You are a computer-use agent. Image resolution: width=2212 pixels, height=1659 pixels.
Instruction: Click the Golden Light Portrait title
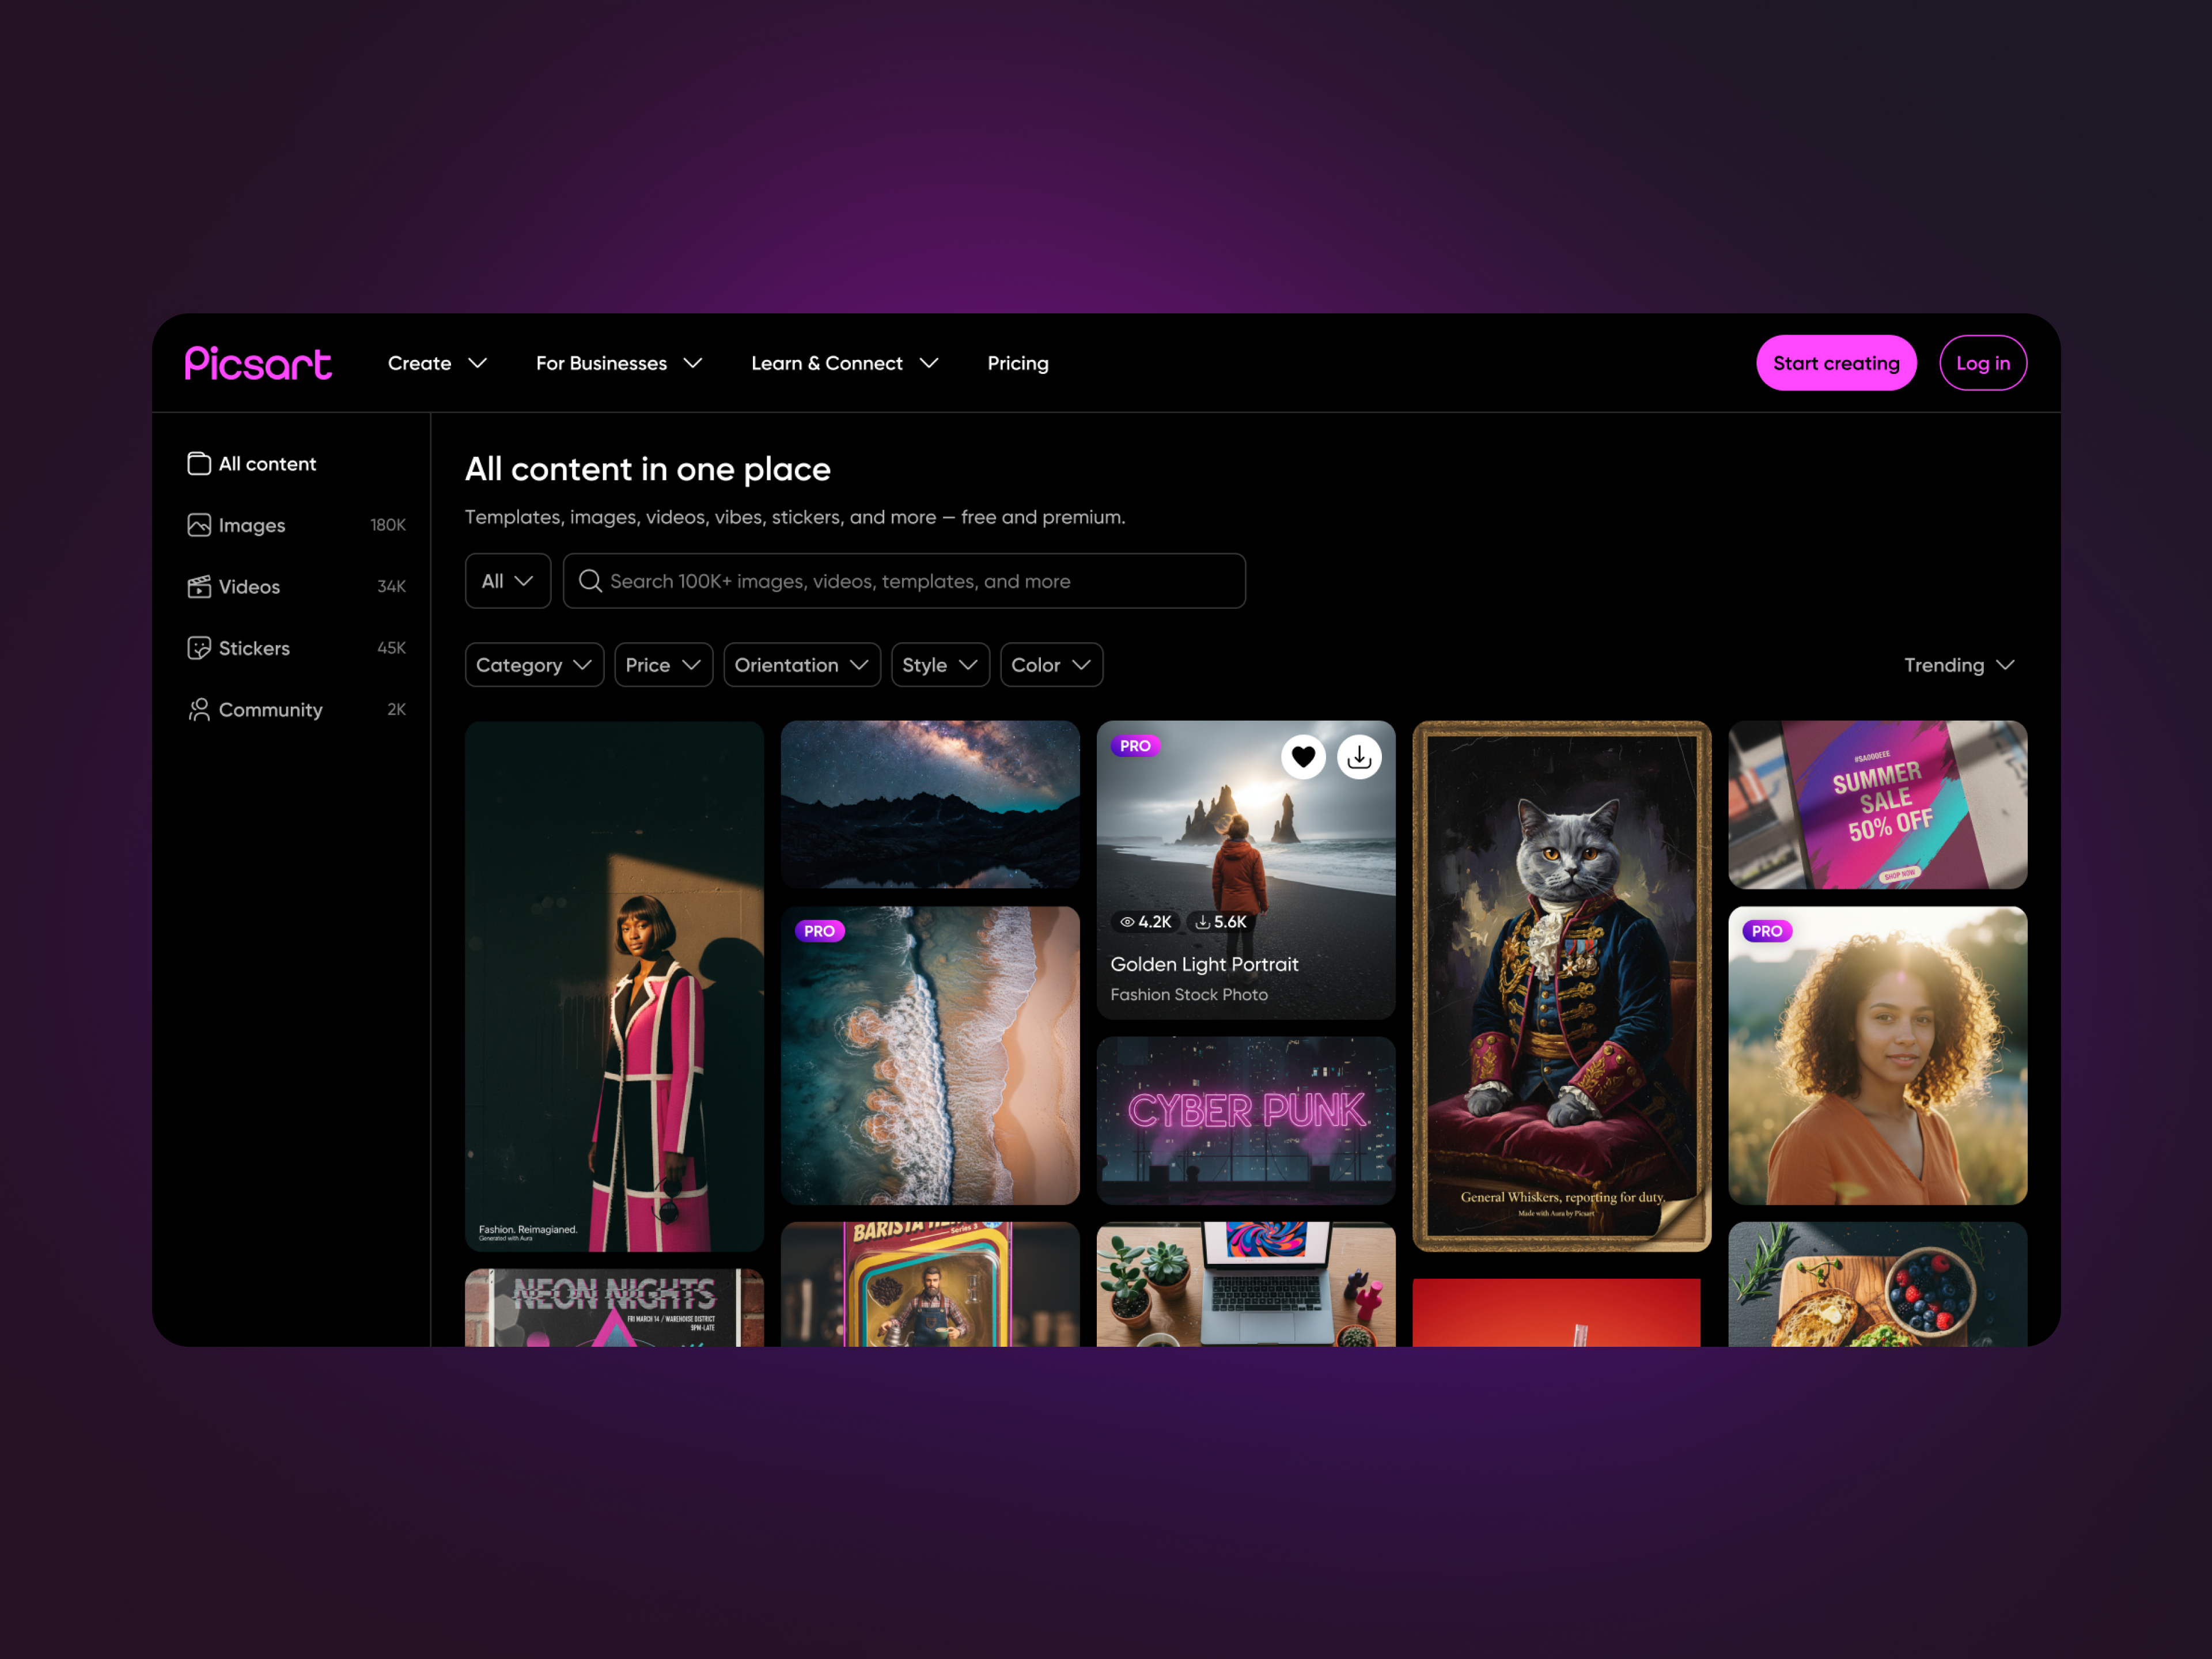point(1204,964)
